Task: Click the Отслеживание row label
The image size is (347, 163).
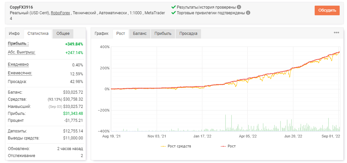Action: [21, 156]
